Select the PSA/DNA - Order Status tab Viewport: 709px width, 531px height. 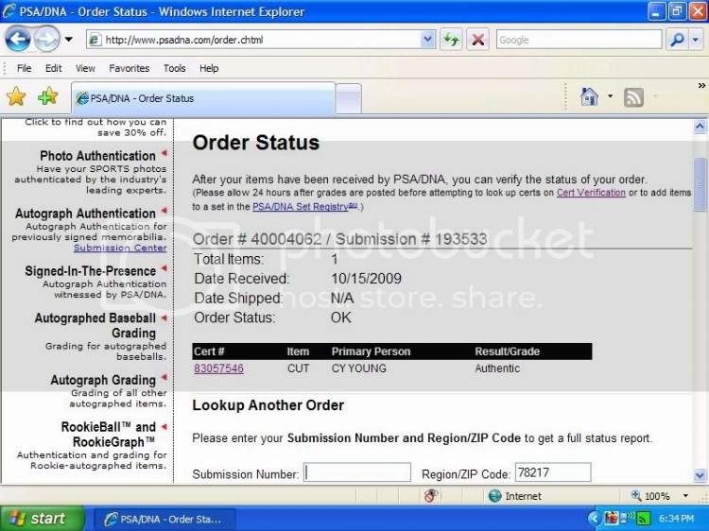(x=203, y=98)
